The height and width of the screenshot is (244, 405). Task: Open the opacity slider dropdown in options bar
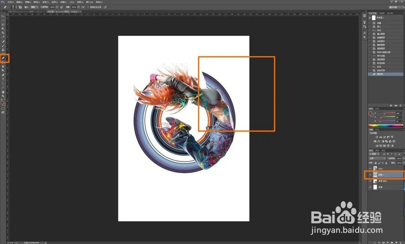pyautogui.click(x=57, y=7)
